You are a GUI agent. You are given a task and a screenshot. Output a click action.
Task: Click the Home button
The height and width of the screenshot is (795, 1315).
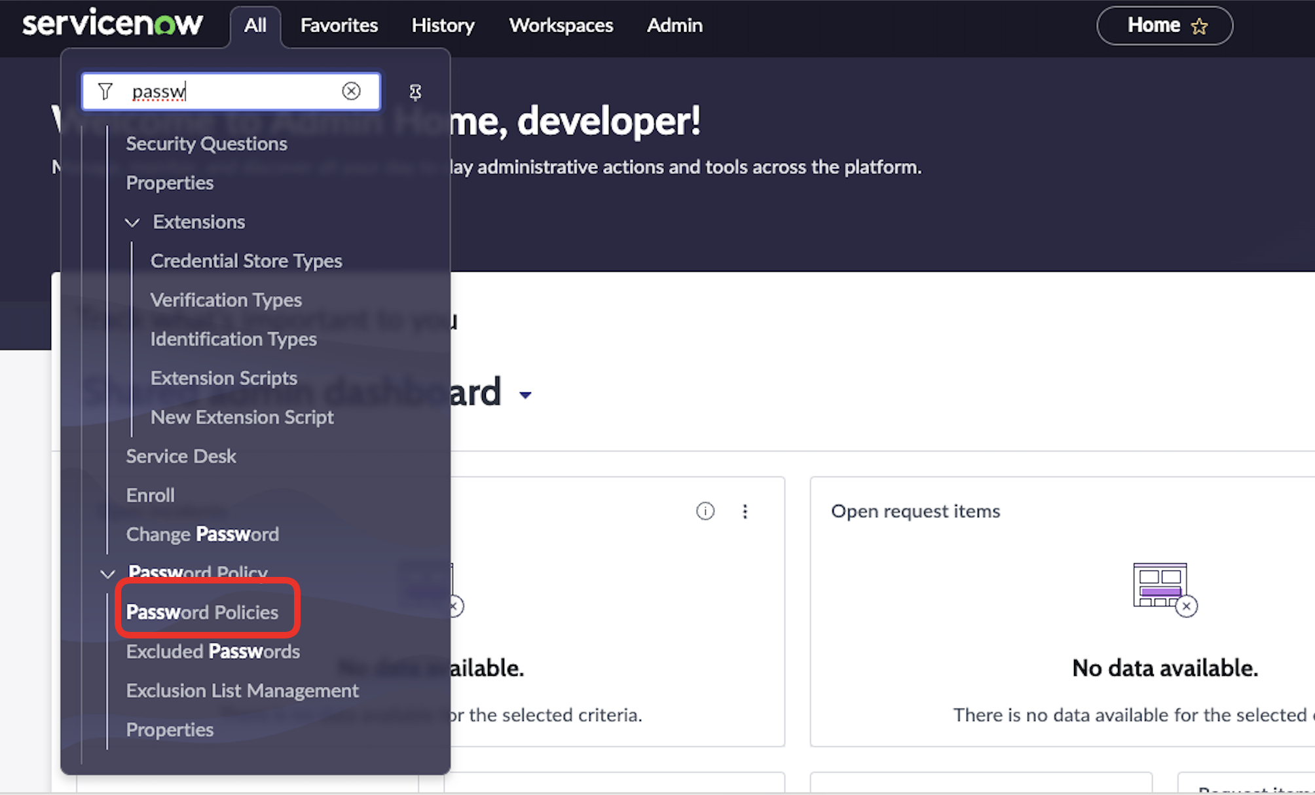pos(1153,26)
